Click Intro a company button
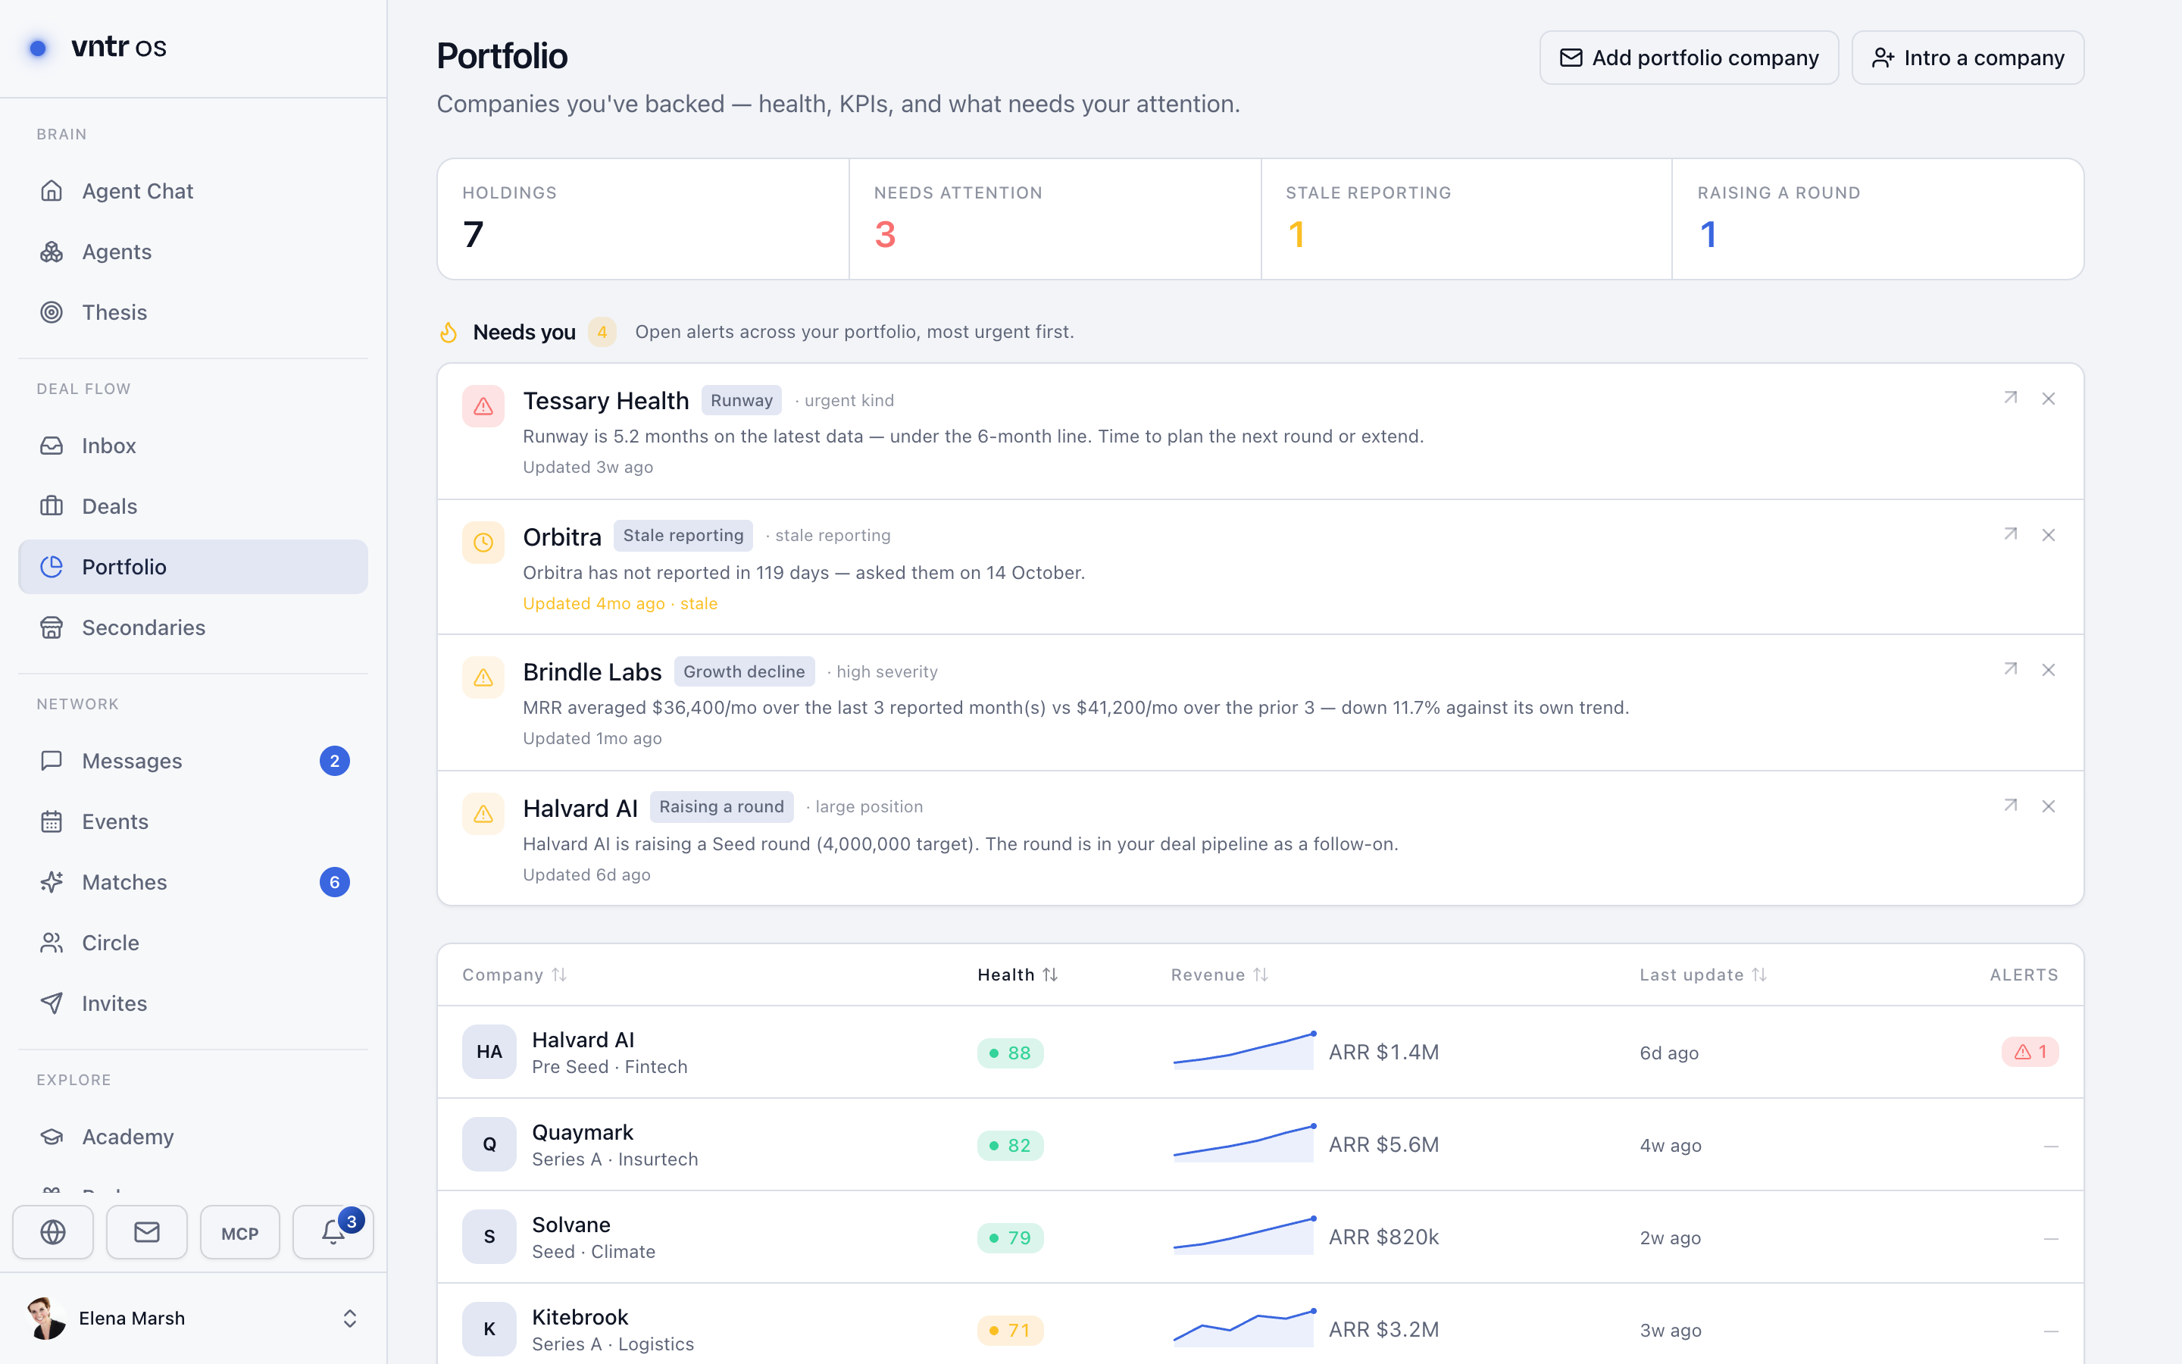The width and height of the screenshot is (2182, 1364). [1968, 58]
